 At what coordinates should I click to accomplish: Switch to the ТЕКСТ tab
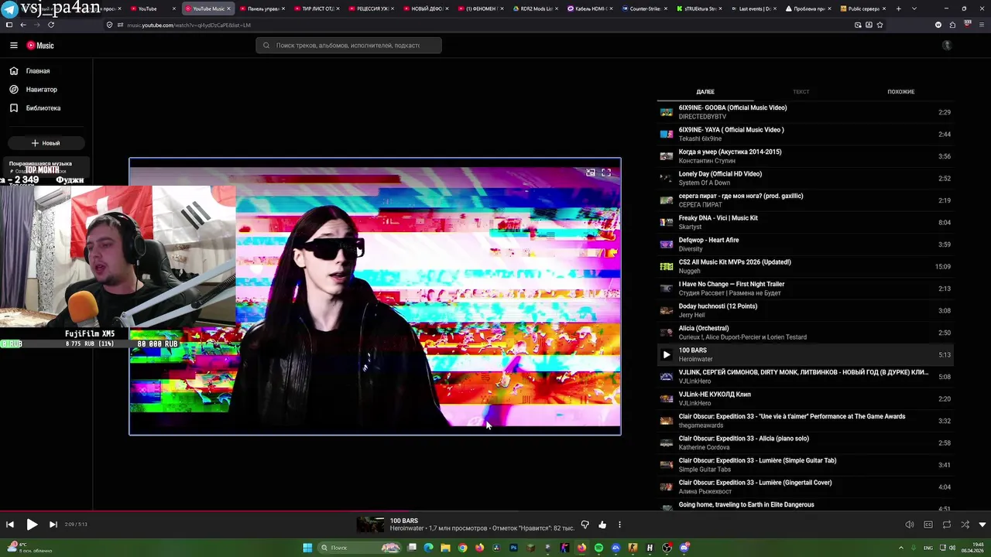coord(801,92)
